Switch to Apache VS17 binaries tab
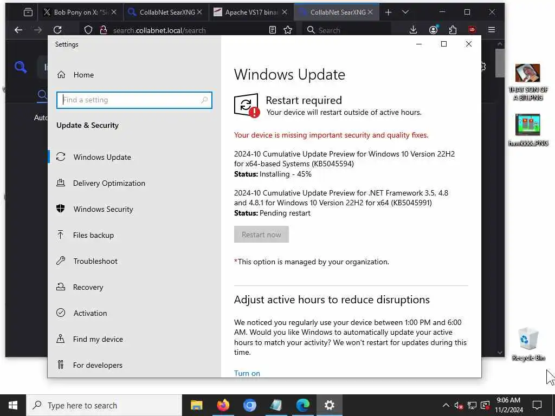The width and height of the screenshot is (555, 416). [251, 12]
